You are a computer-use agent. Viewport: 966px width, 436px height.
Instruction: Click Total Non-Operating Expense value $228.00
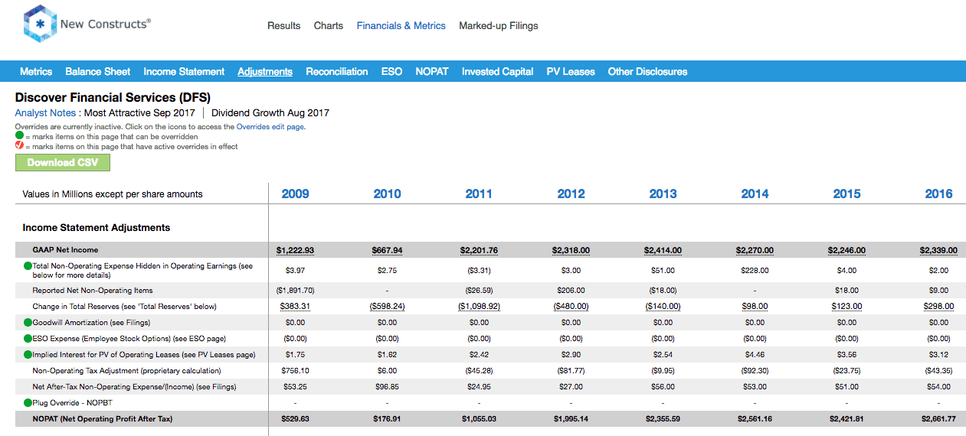point(755,271)
